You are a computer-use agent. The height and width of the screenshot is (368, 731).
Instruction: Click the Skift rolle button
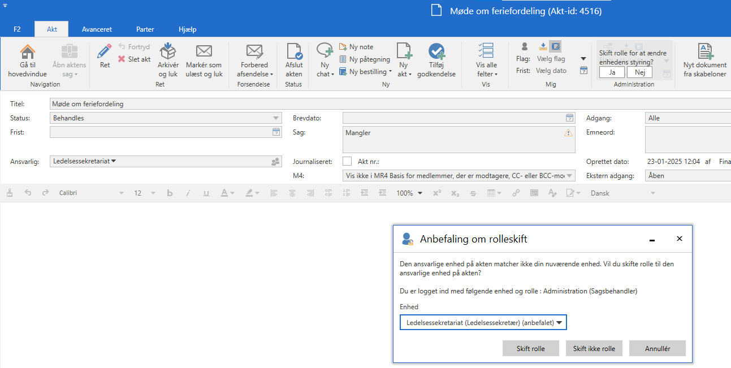[x=530, y=348]
